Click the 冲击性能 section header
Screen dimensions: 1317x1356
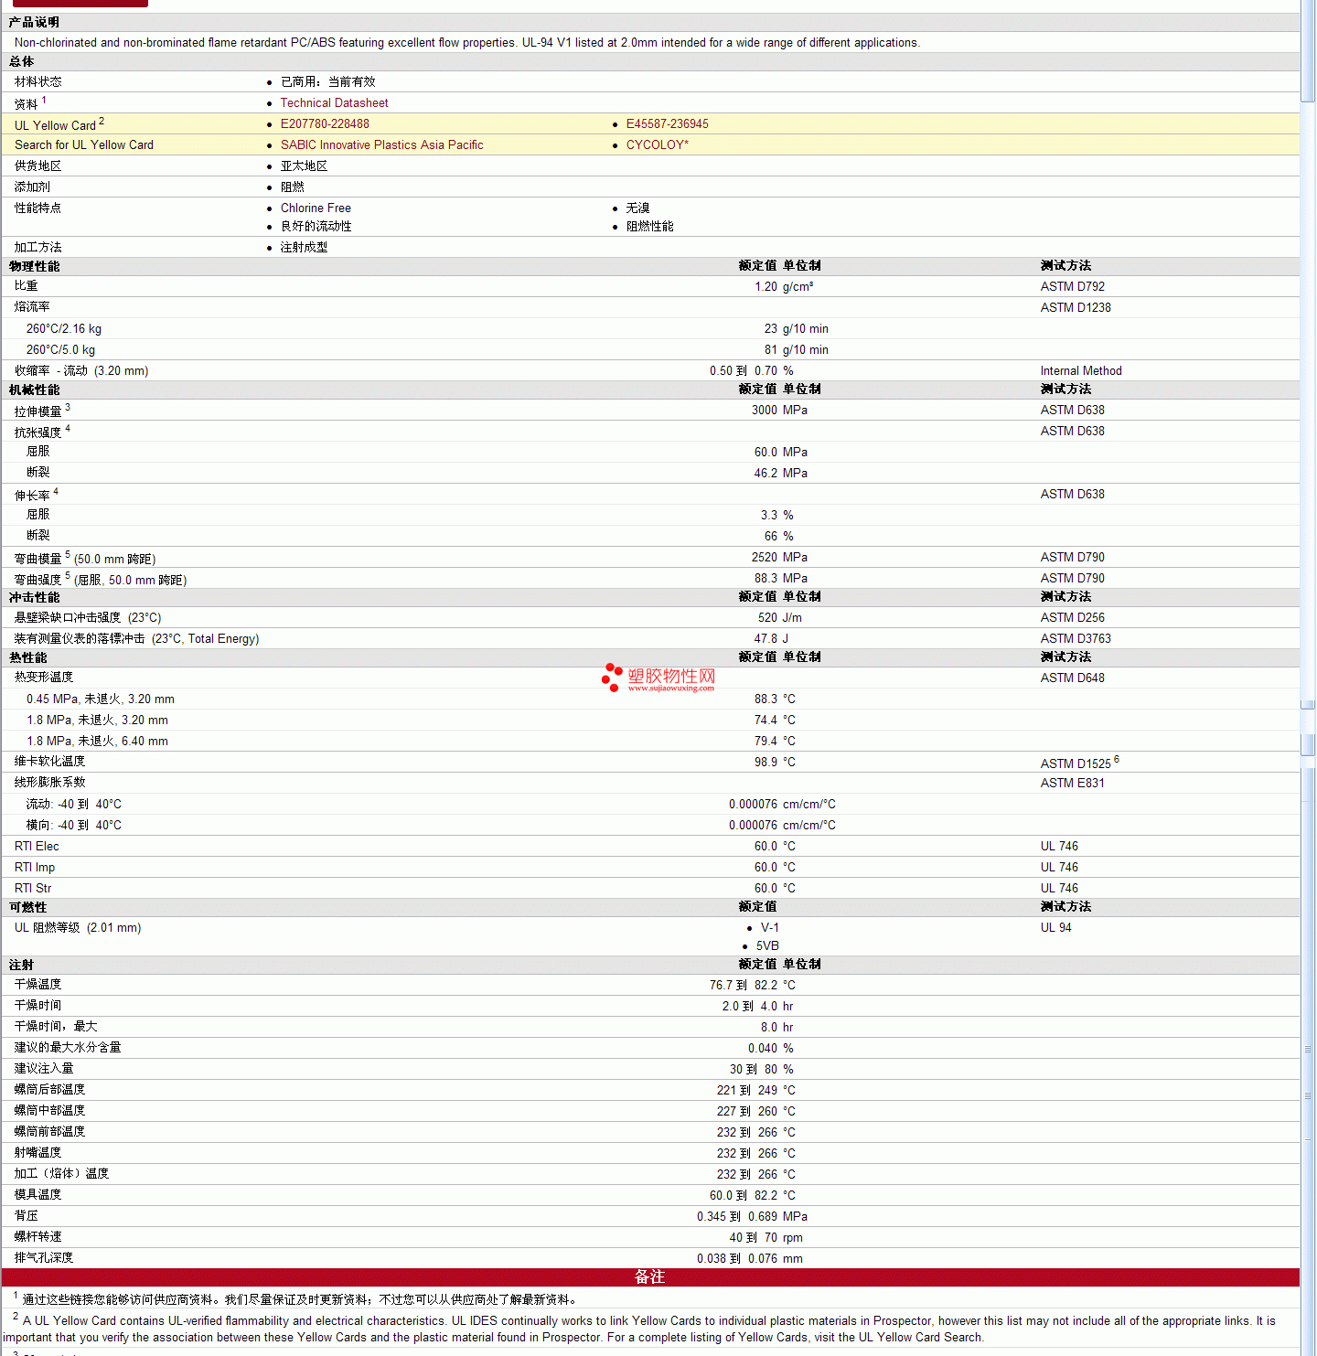click(34, 597)
